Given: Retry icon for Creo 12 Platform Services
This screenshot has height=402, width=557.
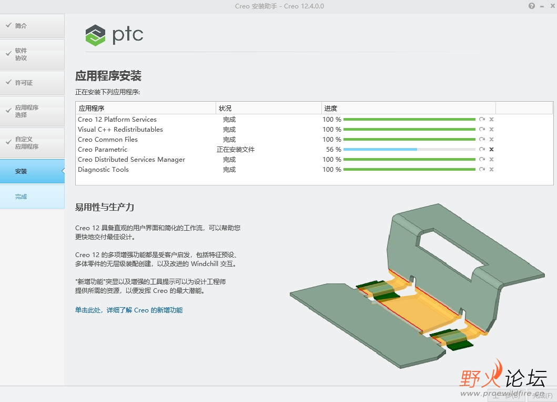Looking at the screenshot, I should pyautogui.click(x=482, y=119).
